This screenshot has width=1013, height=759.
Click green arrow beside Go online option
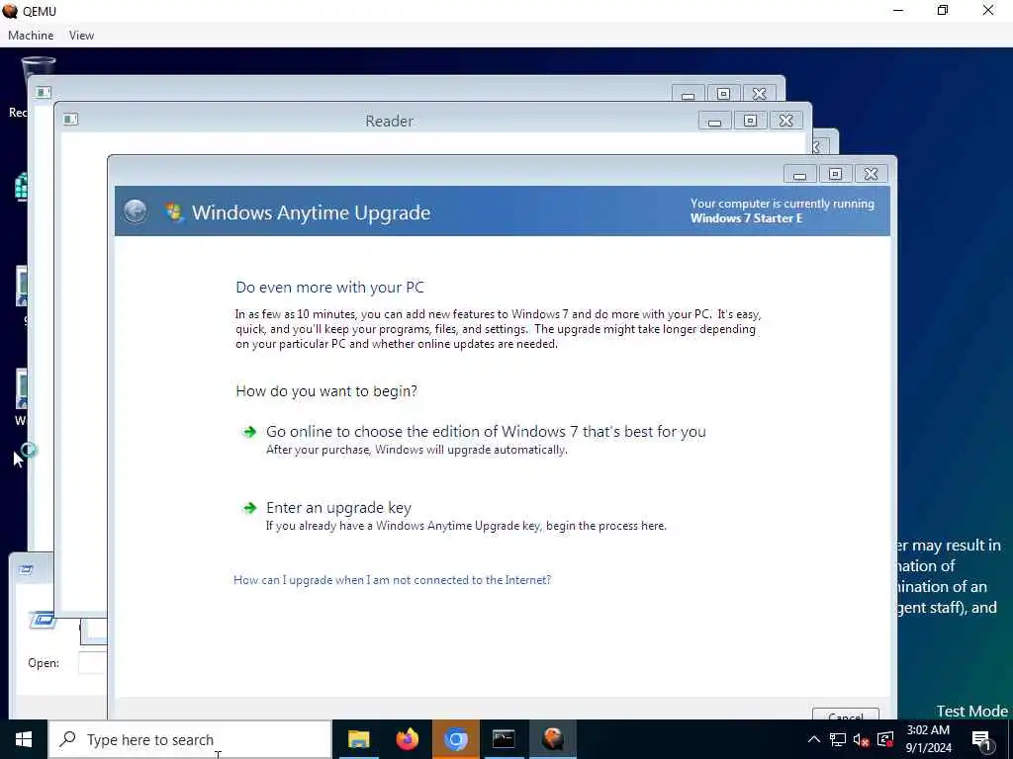pyautogui.click(x=249, y=433)
